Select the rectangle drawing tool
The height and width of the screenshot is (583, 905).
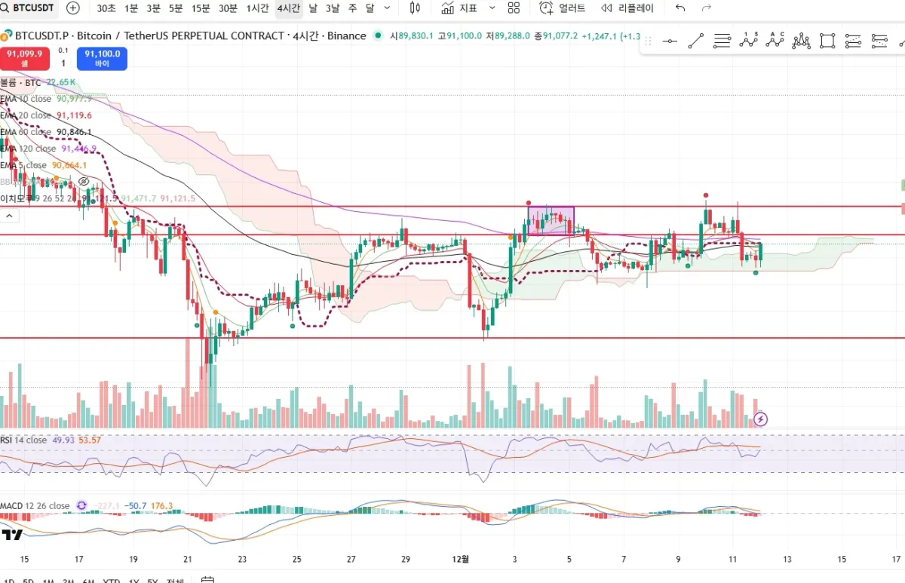coord(827,41)
